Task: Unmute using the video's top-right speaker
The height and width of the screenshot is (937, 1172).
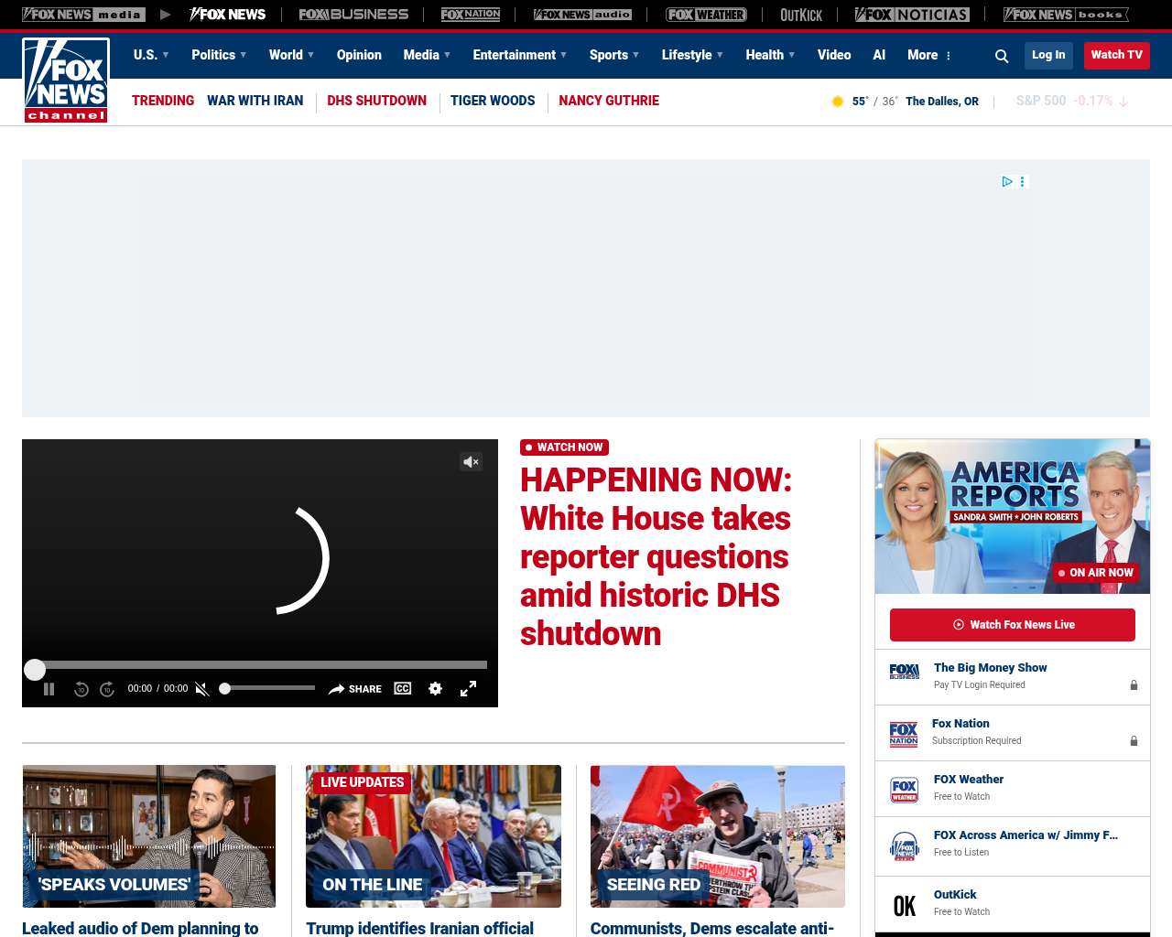Action: [471, 462]
